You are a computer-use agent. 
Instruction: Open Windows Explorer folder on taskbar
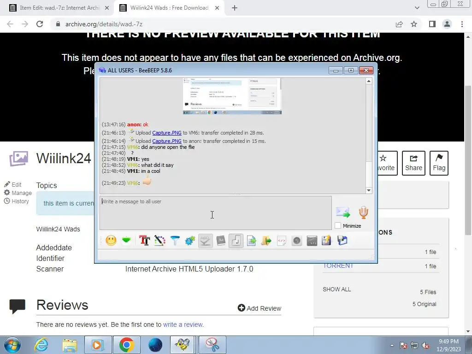click(x=70, y=345)
